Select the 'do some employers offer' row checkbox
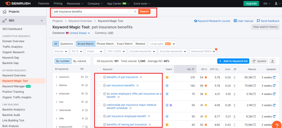Image resolution: width=282 pixels, height=128 pixels. coord(99,94)
